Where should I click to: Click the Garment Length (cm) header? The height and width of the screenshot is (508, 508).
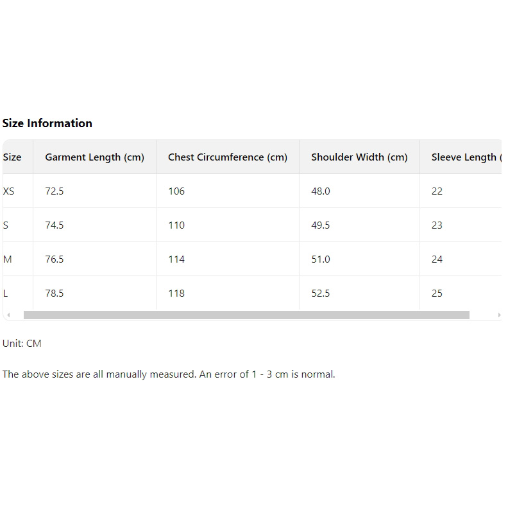94,157
